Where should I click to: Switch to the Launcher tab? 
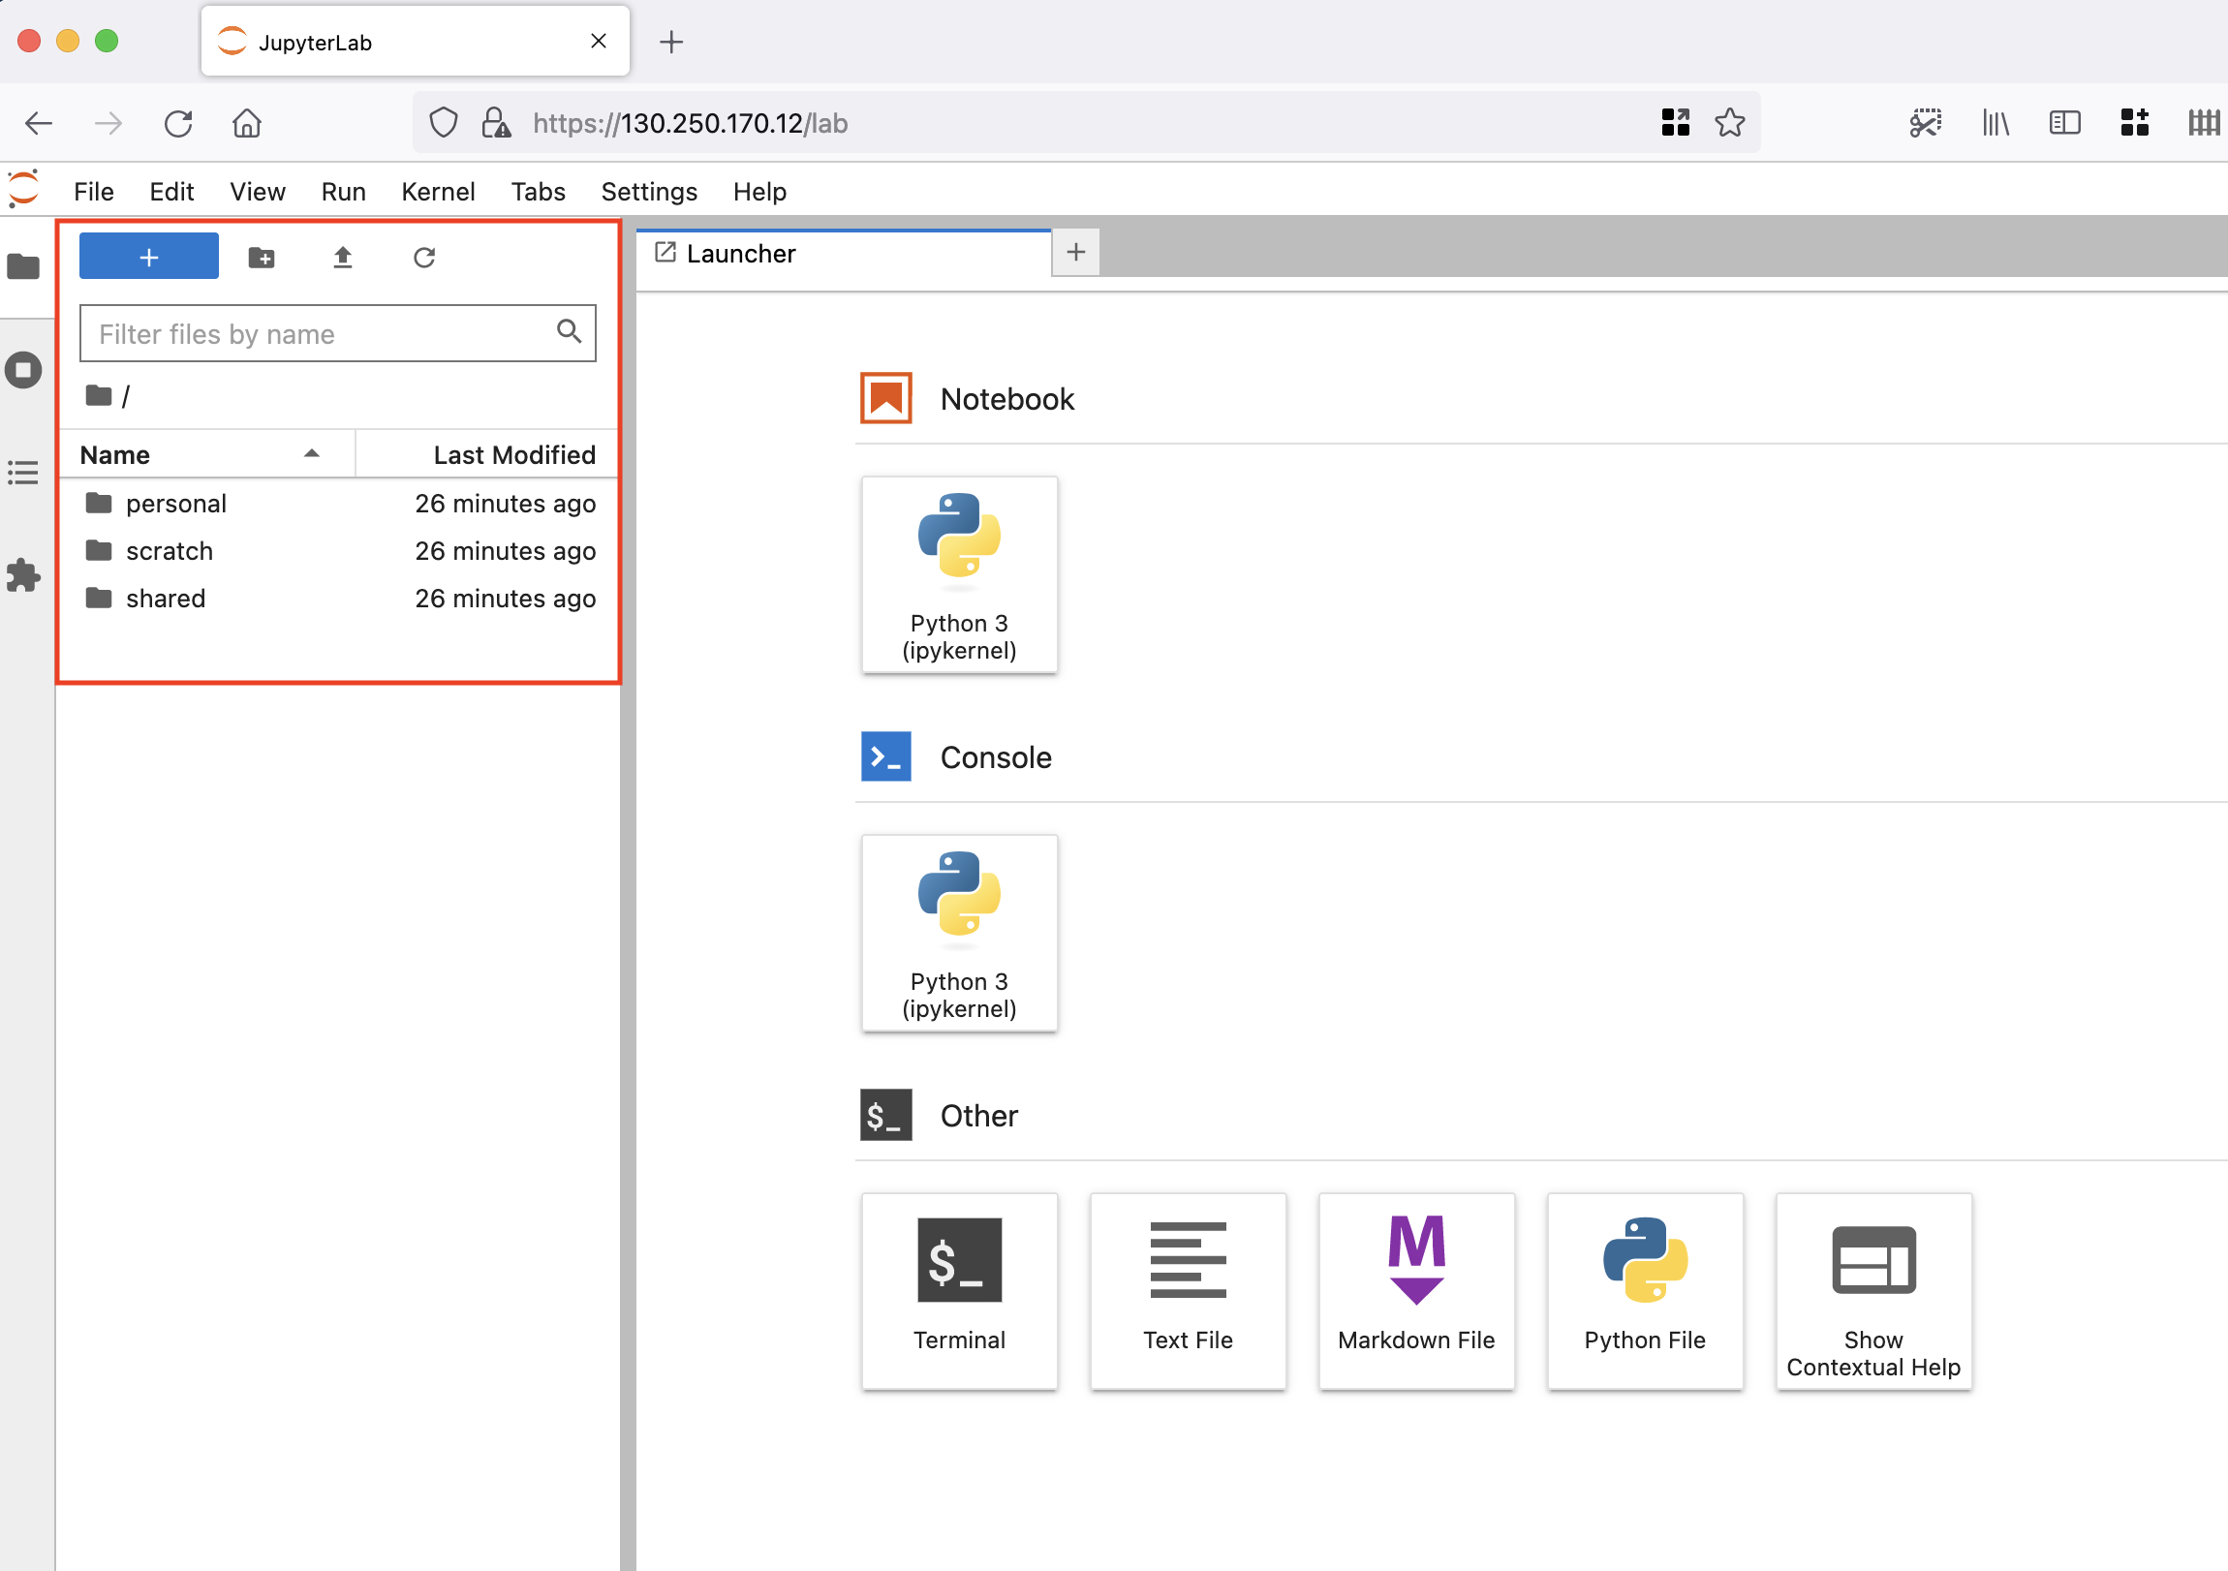pos(845,253)
